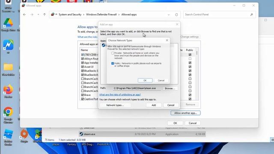Click Cancel in the Allowed apps window
This screenshot has width=274, height=154.
coord(193,123)
